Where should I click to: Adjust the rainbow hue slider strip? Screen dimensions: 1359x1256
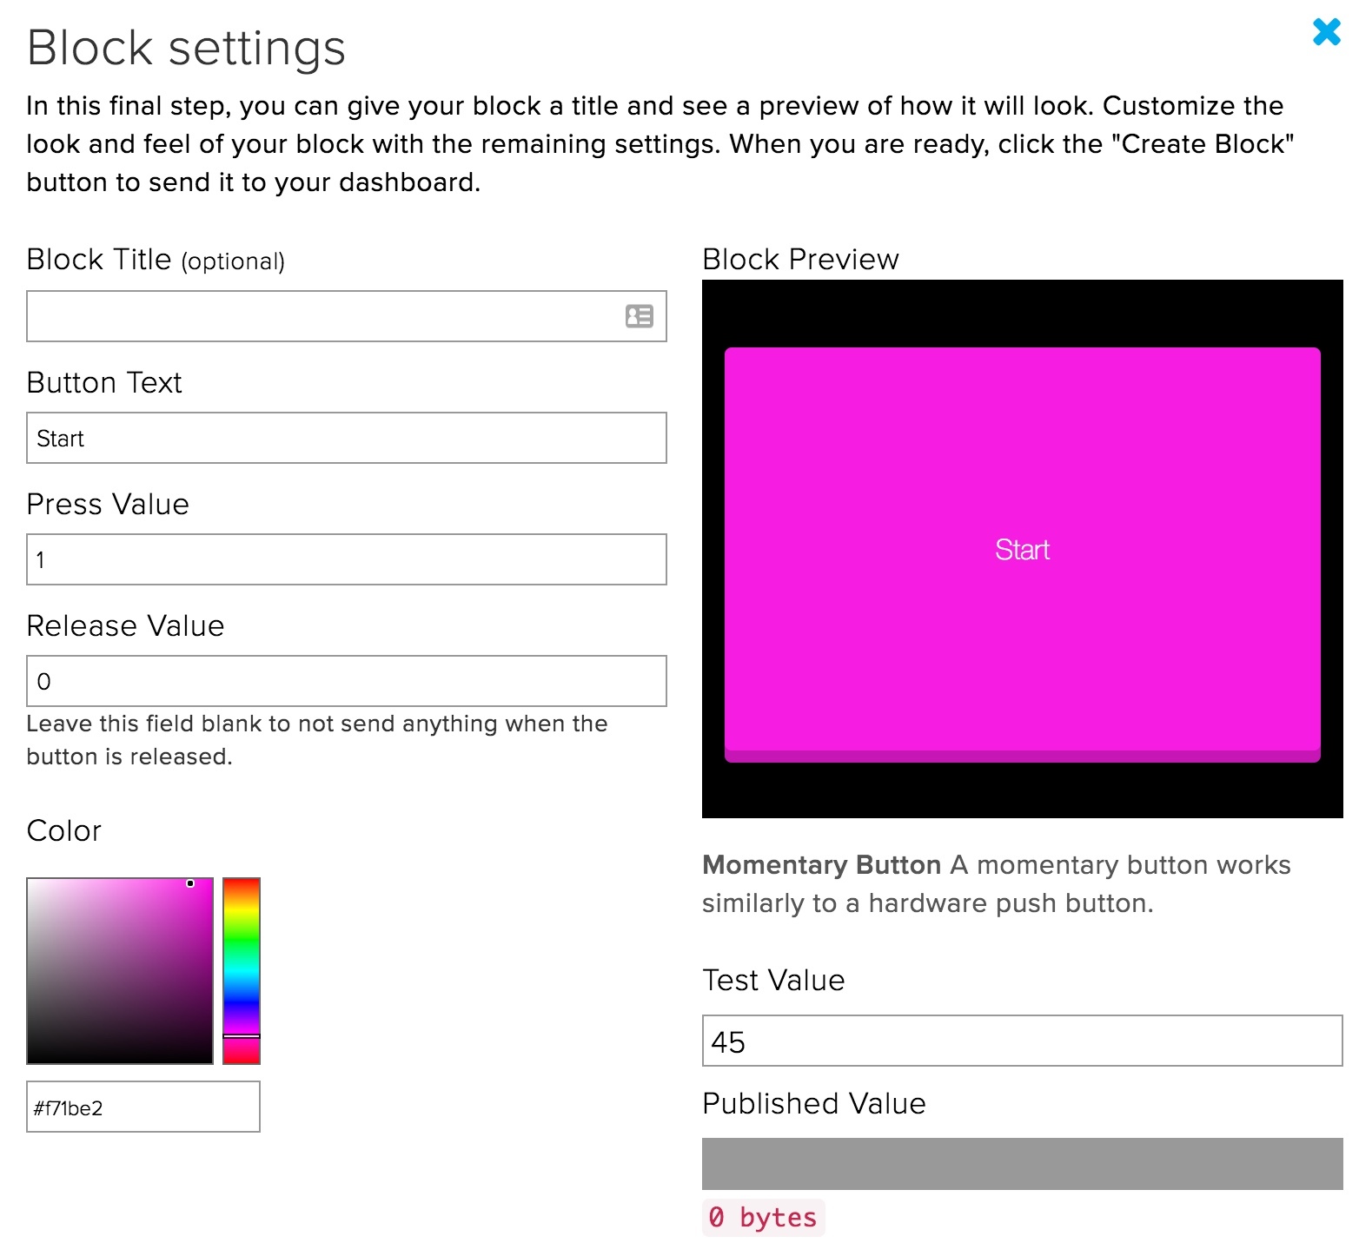242,971
